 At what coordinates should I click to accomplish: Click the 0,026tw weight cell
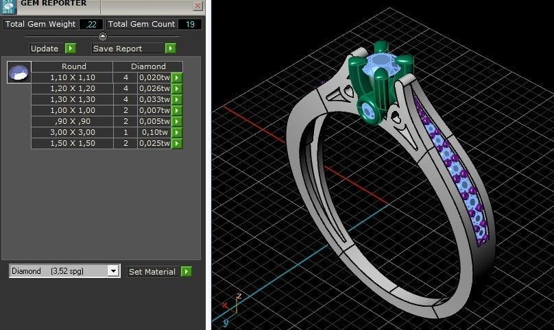pos(154,88)
